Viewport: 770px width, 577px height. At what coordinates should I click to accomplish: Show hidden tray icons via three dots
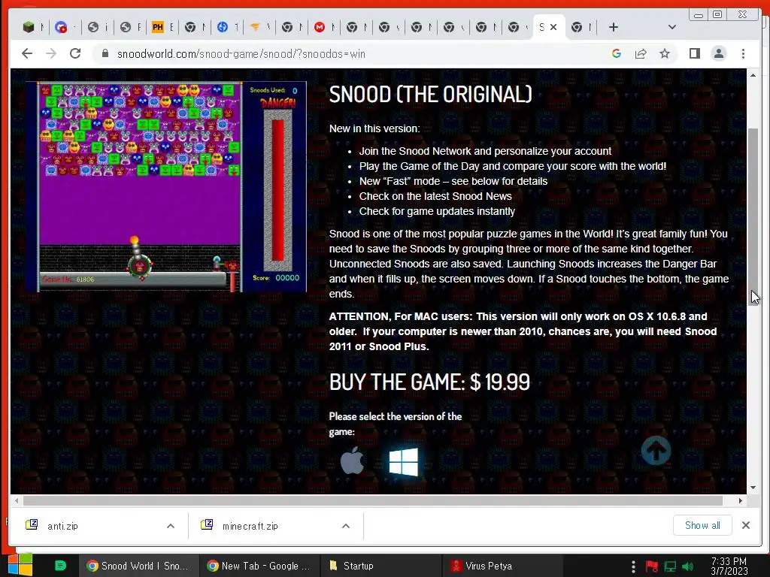point(633,566)
